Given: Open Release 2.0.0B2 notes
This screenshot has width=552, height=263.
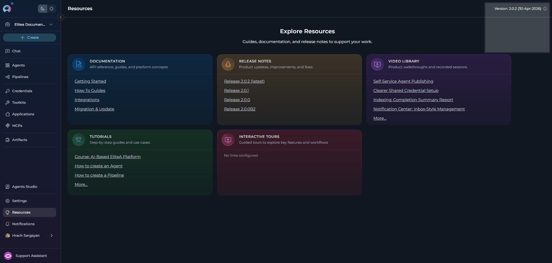Looking at the screenshot, I should pos(240,109).
